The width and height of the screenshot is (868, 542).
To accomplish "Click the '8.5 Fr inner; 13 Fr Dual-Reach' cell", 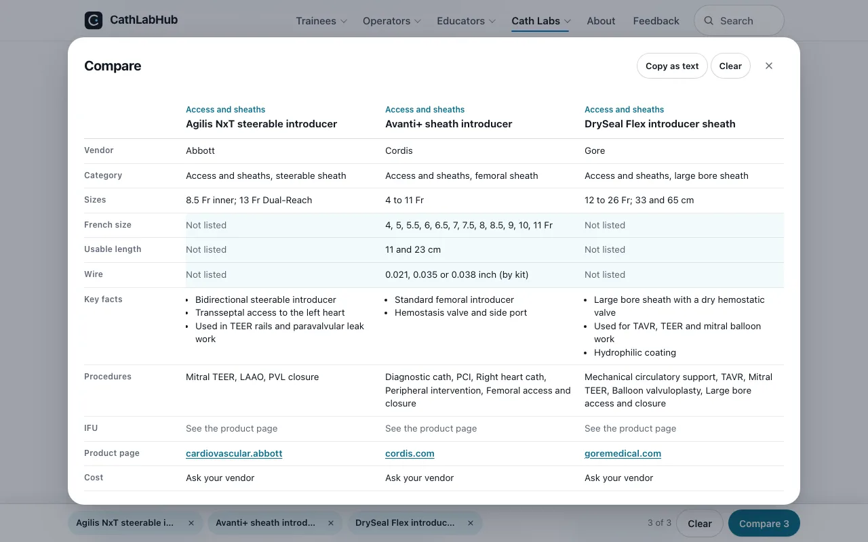I will pyautogui.click(x=249, y=200).
